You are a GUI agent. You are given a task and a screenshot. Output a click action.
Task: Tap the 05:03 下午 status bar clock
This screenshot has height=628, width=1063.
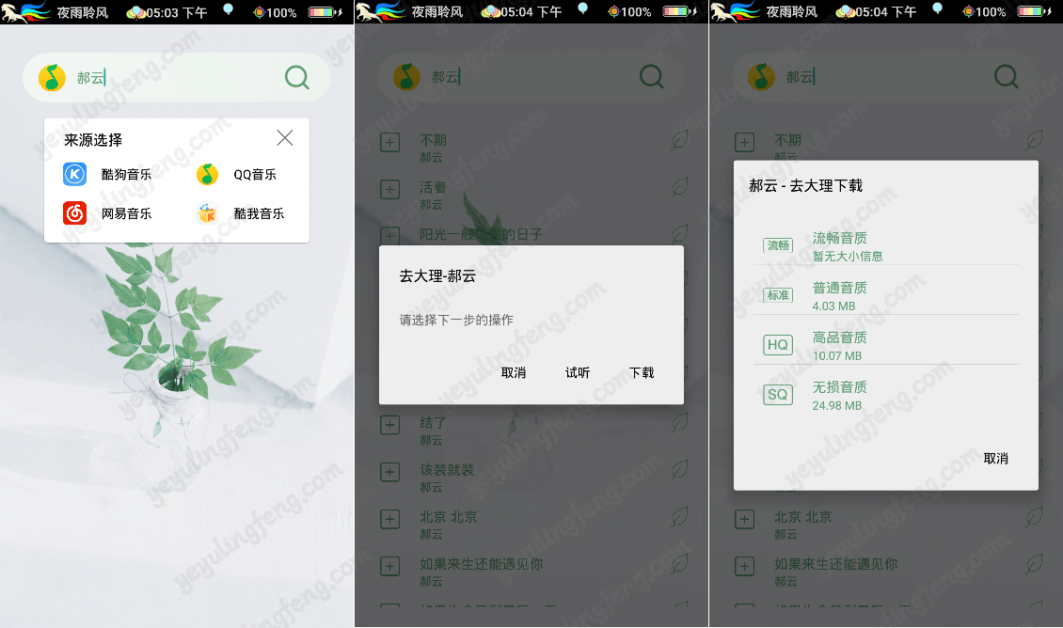click(x=176, y=12)
